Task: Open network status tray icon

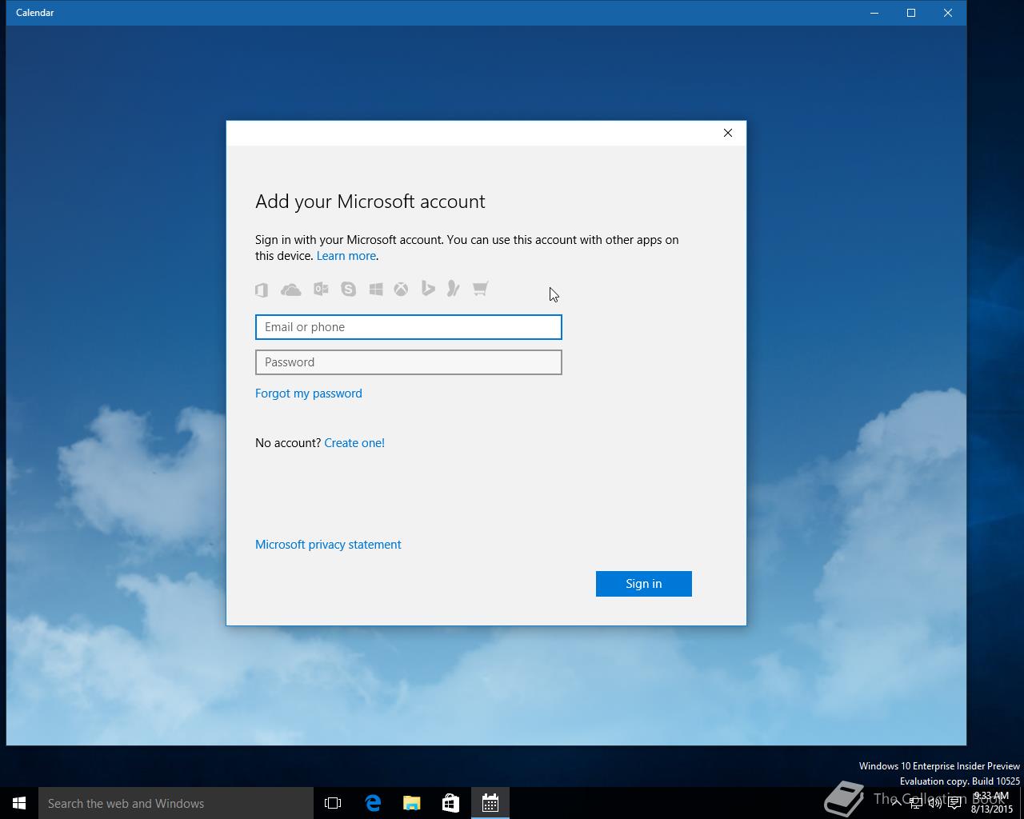Action: 916,803
